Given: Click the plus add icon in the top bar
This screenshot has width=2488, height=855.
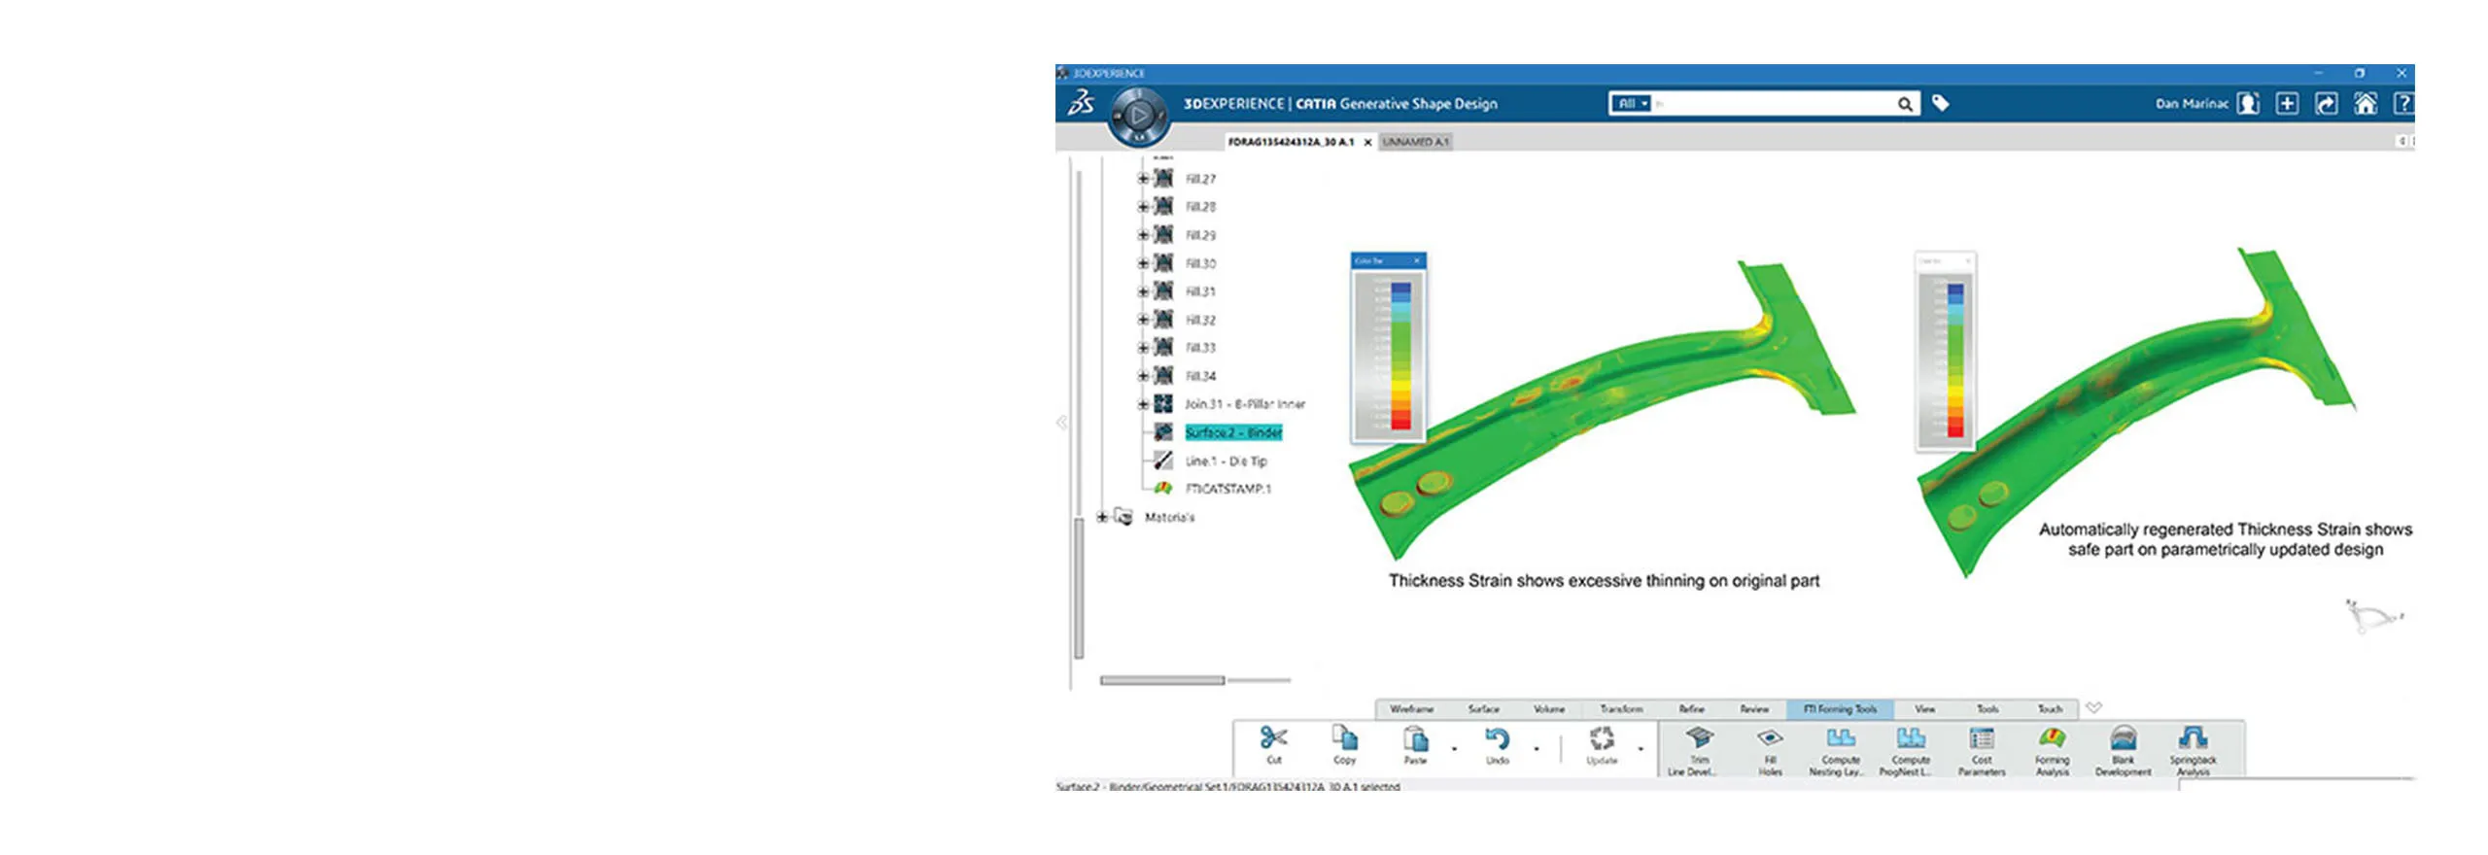Looking at the screenshot, I should coord(2287,103).
